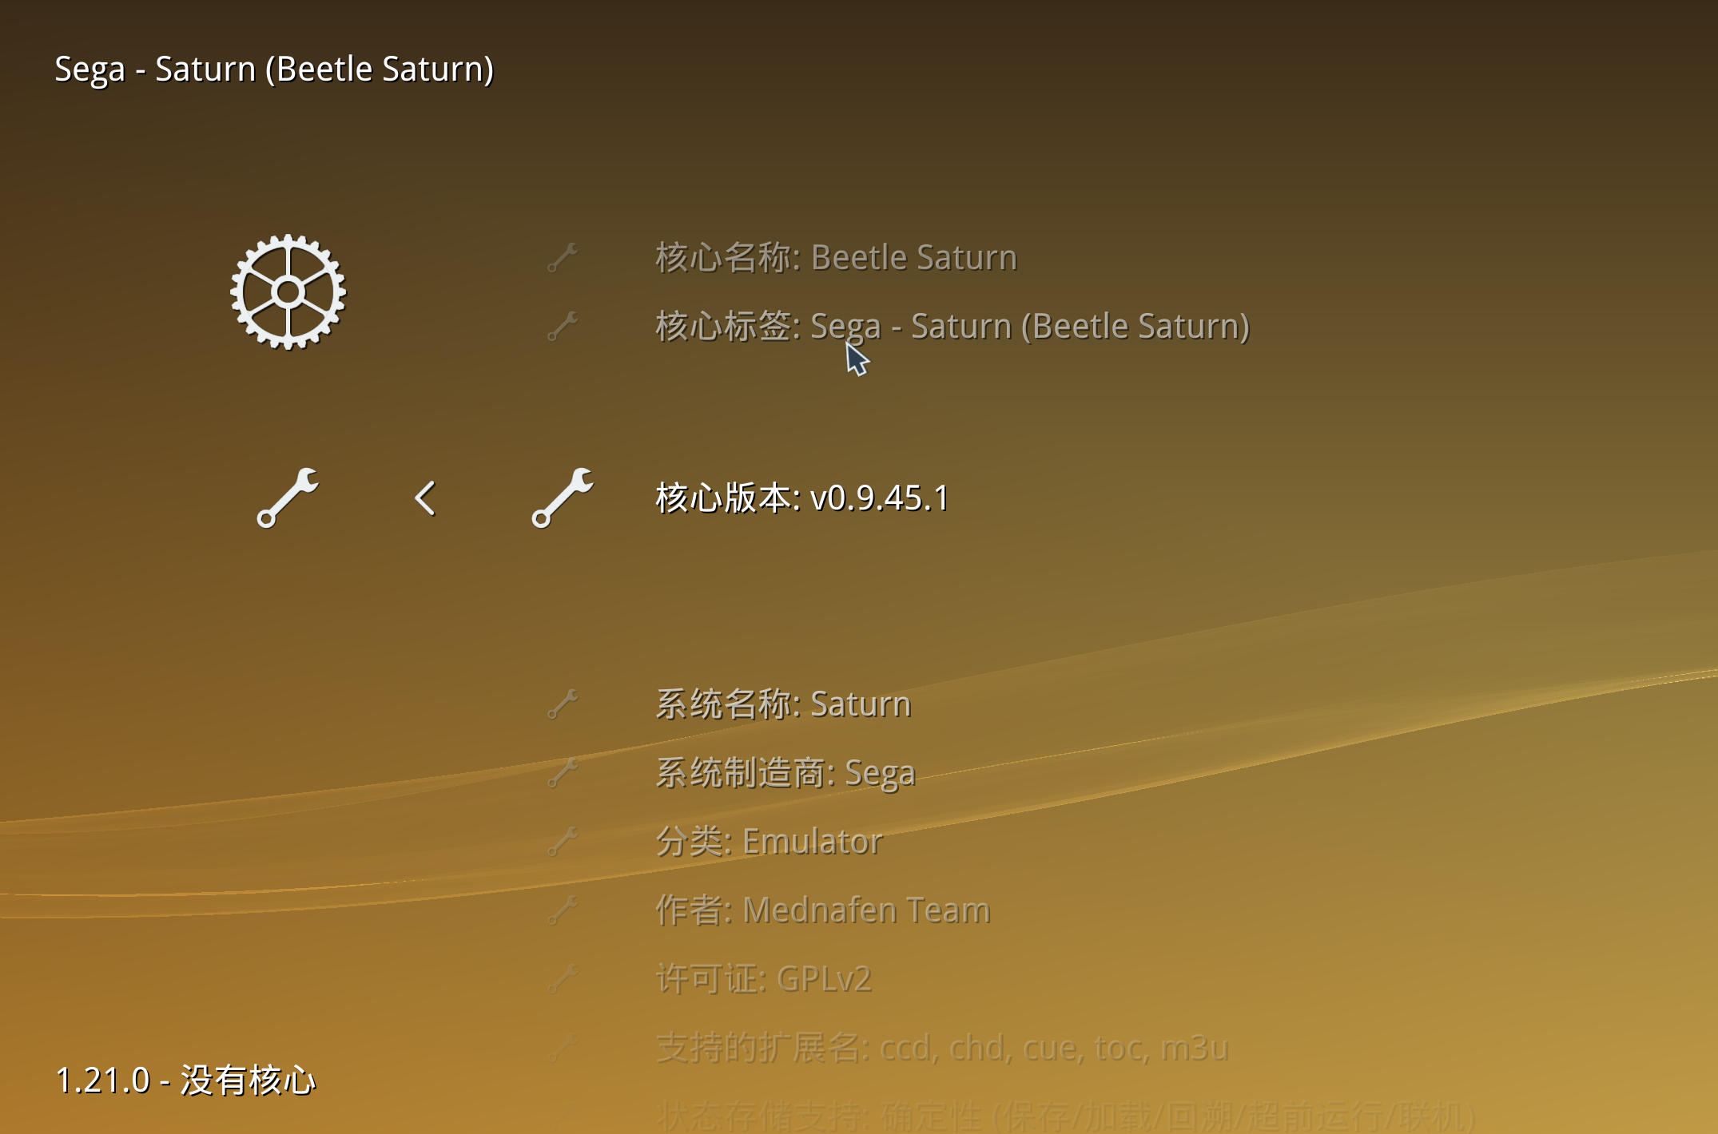This screenshot has width=1718, height=1134.
Task: Click the back chevron arrow
Action: point(425,498)
